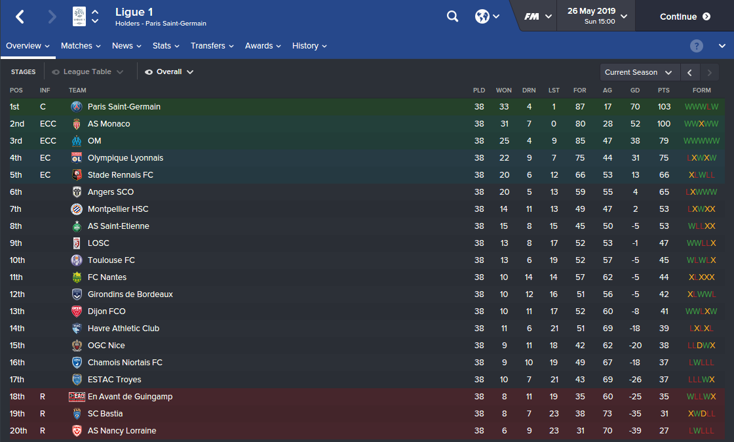Screen dimensions: 734x442
Task: Click the Paris Saint-Germain club badge
Action: click(x=77, y=107)
